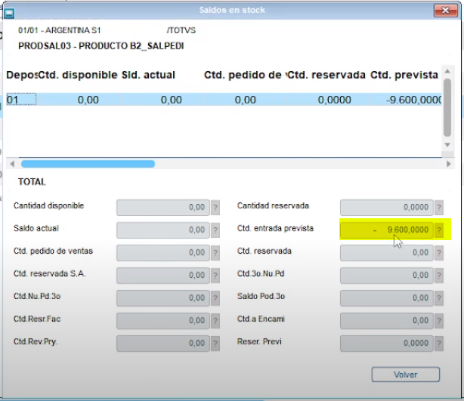This screenshot has height=401, width=464.
Task: Open help for Cantidad reservada field
Action: pos(439,208)
